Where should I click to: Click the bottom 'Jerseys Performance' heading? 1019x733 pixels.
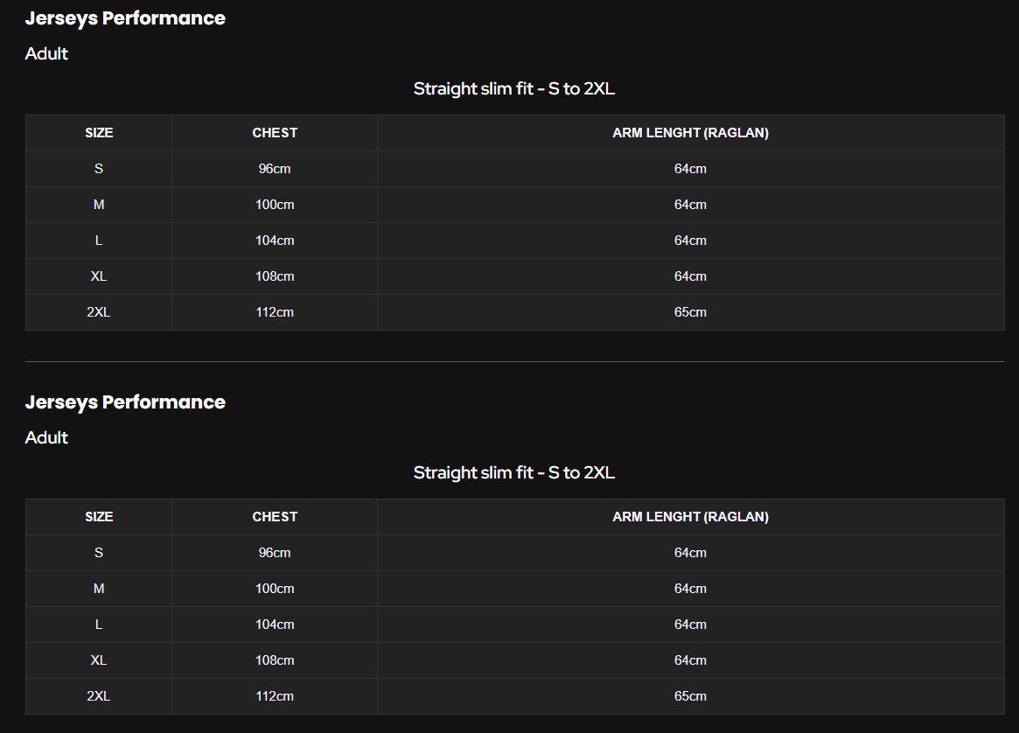click(125, 402)
